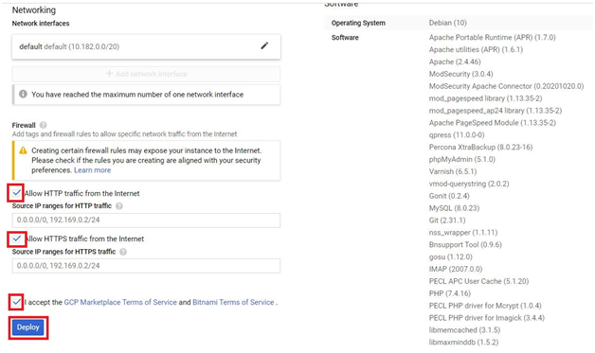This screenshot has height=353, width=595.
Task: Click PECL PHP driver for Mcrypt entry
Action: (485, 306)
